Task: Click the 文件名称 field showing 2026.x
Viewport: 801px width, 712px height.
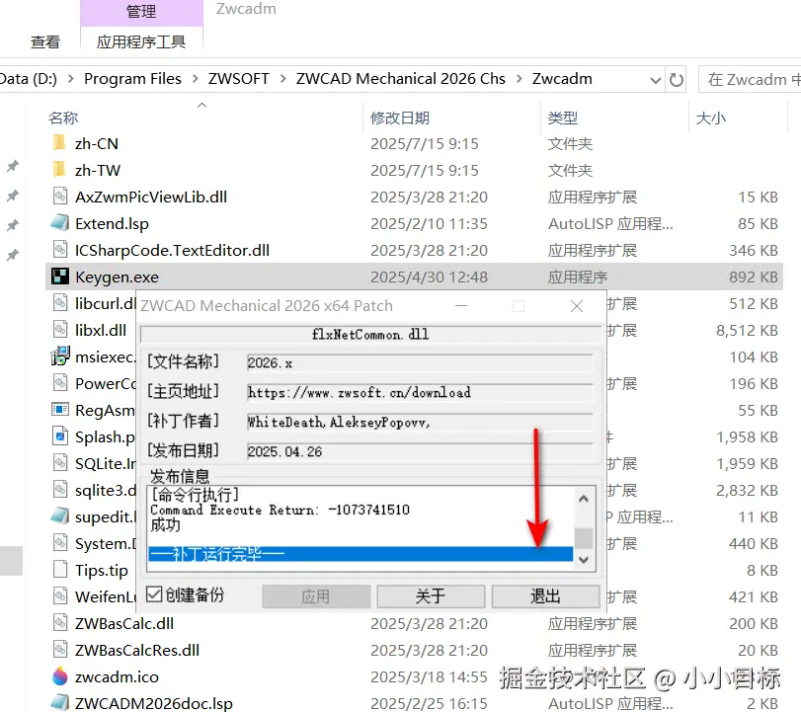Action: click(x=420, y=363)
